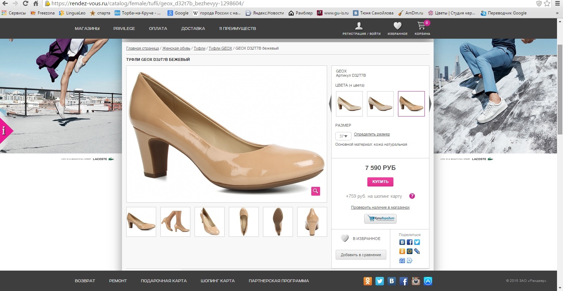Viewport: 563px width, 291px height.
Task: Open the size 37 dropdown
Action: tap(343, 136)
